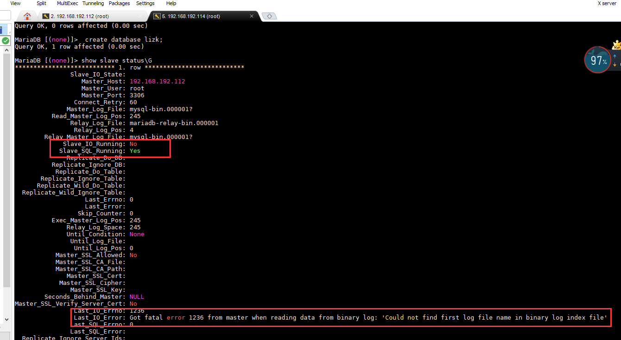
Task: Click the Master_Port value 3306
Action: [137, 95]
